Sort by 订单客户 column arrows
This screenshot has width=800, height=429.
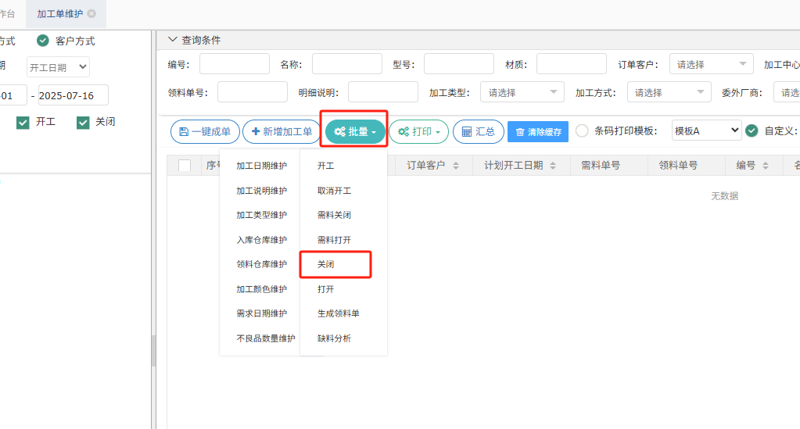[456, 166]
